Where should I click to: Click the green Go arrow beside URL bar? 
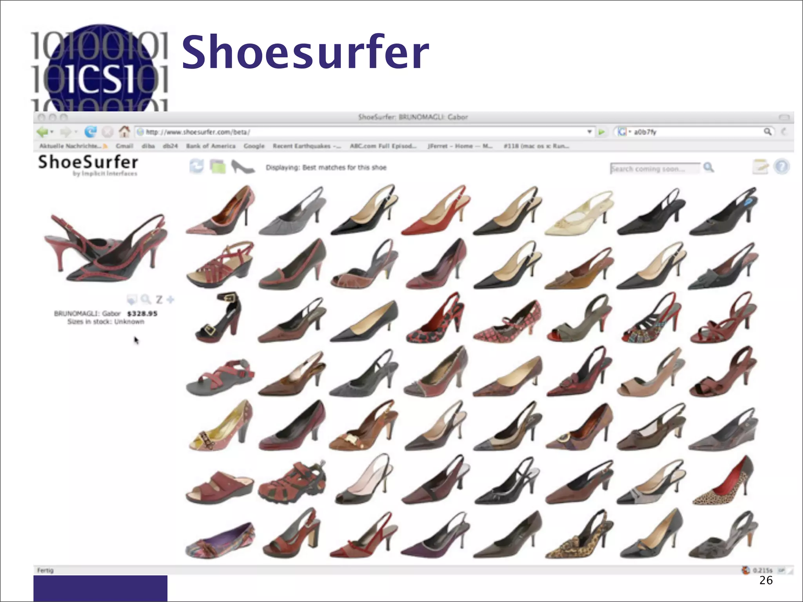pyautogui.click(x=601, y=132)
